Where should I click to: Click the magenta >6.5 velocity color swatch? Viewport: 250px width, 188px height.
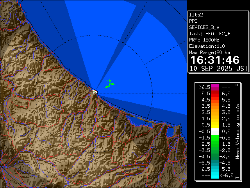(214, 87)
